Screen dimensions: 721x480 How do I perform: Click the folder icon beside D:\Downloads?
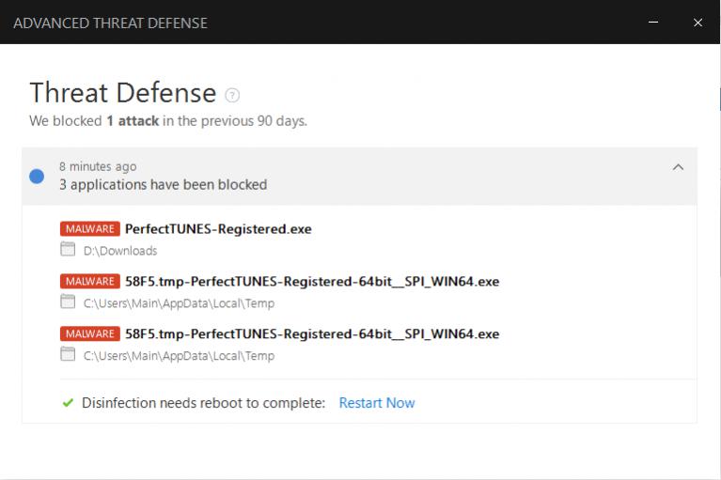68,250
